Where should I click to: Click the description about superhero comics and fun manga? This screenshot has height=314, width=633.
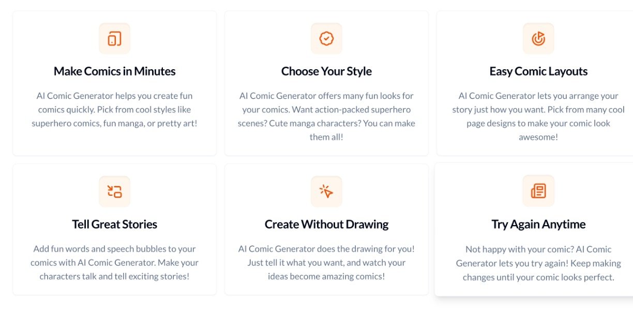[x=114, y=109]
